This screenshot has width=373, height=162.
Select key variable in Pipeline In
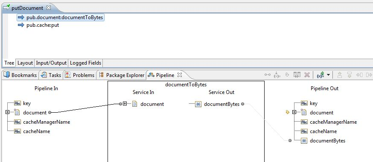(x=27, y=103)
